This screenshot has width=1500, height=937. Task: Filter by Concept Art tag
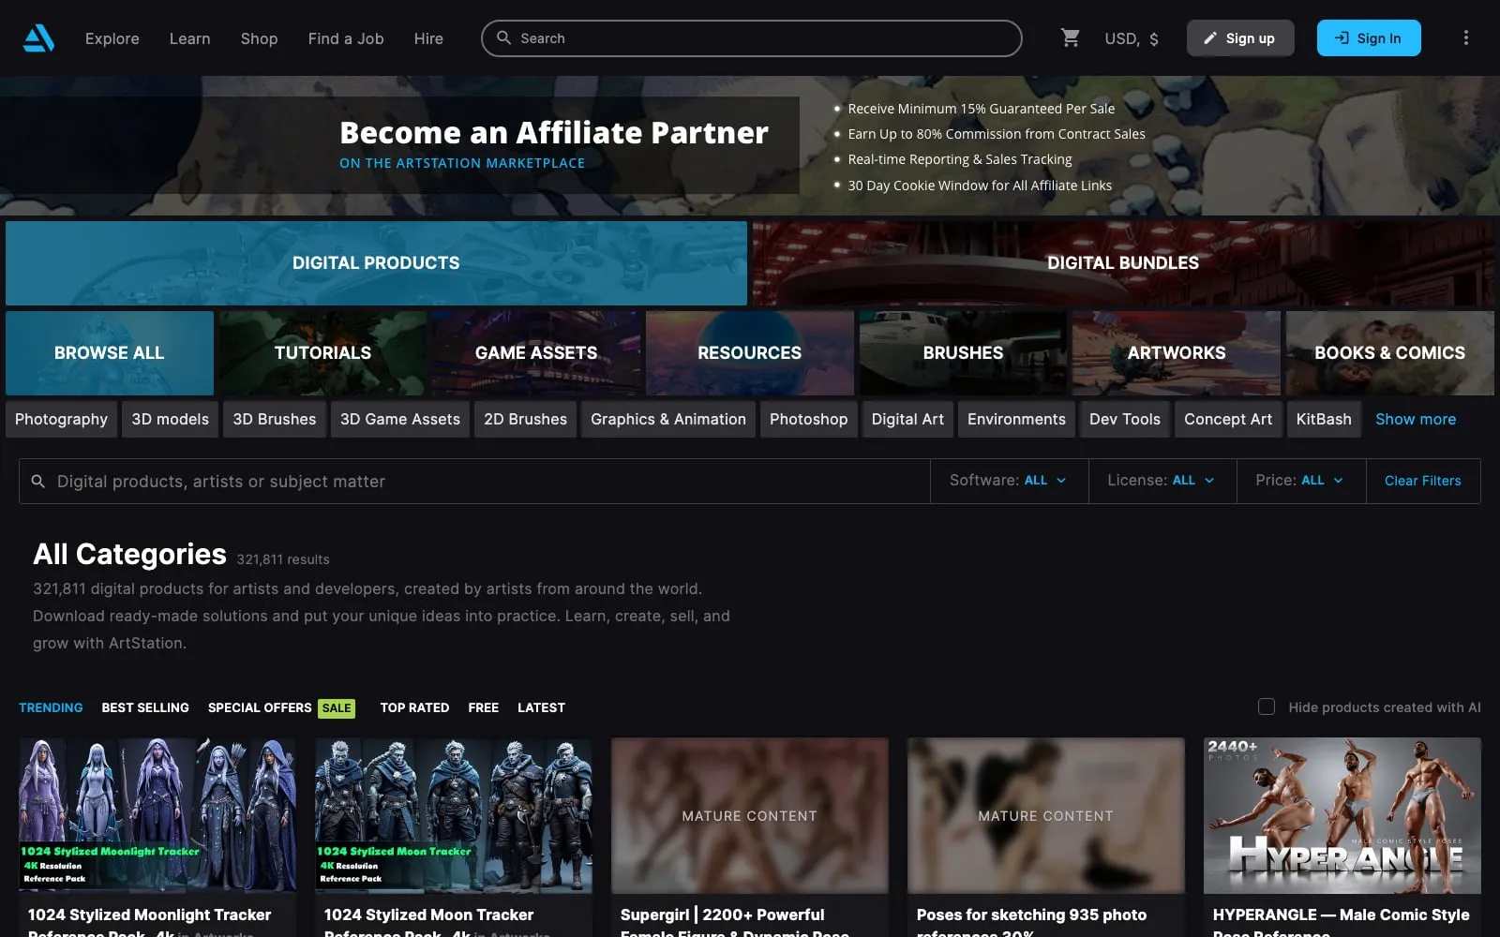click(x=1228, y=419)
